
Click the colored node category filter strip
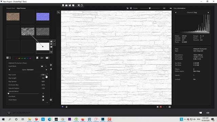click(x=23, y=58)
